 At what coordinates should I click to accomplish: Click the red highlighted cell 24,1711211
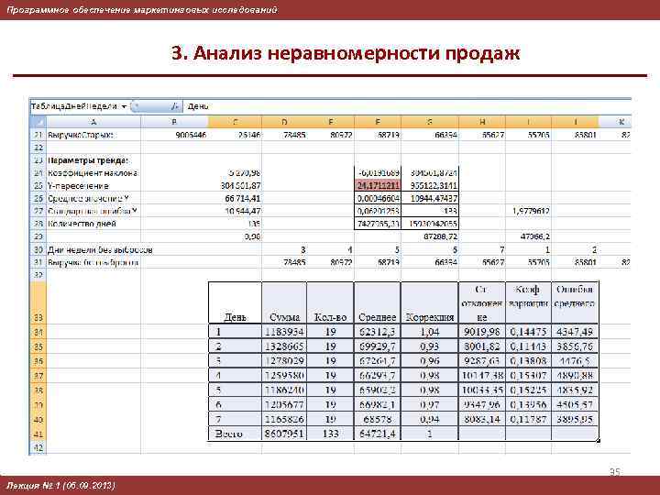378,185
